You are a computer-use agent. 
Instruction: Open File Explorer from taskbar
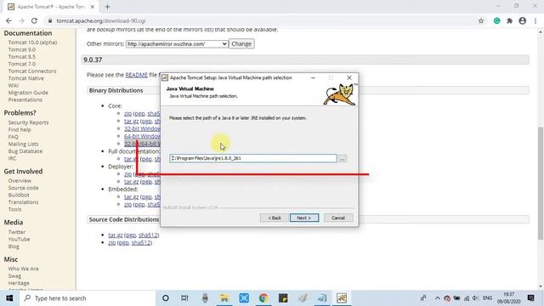[x=224, y=298]
